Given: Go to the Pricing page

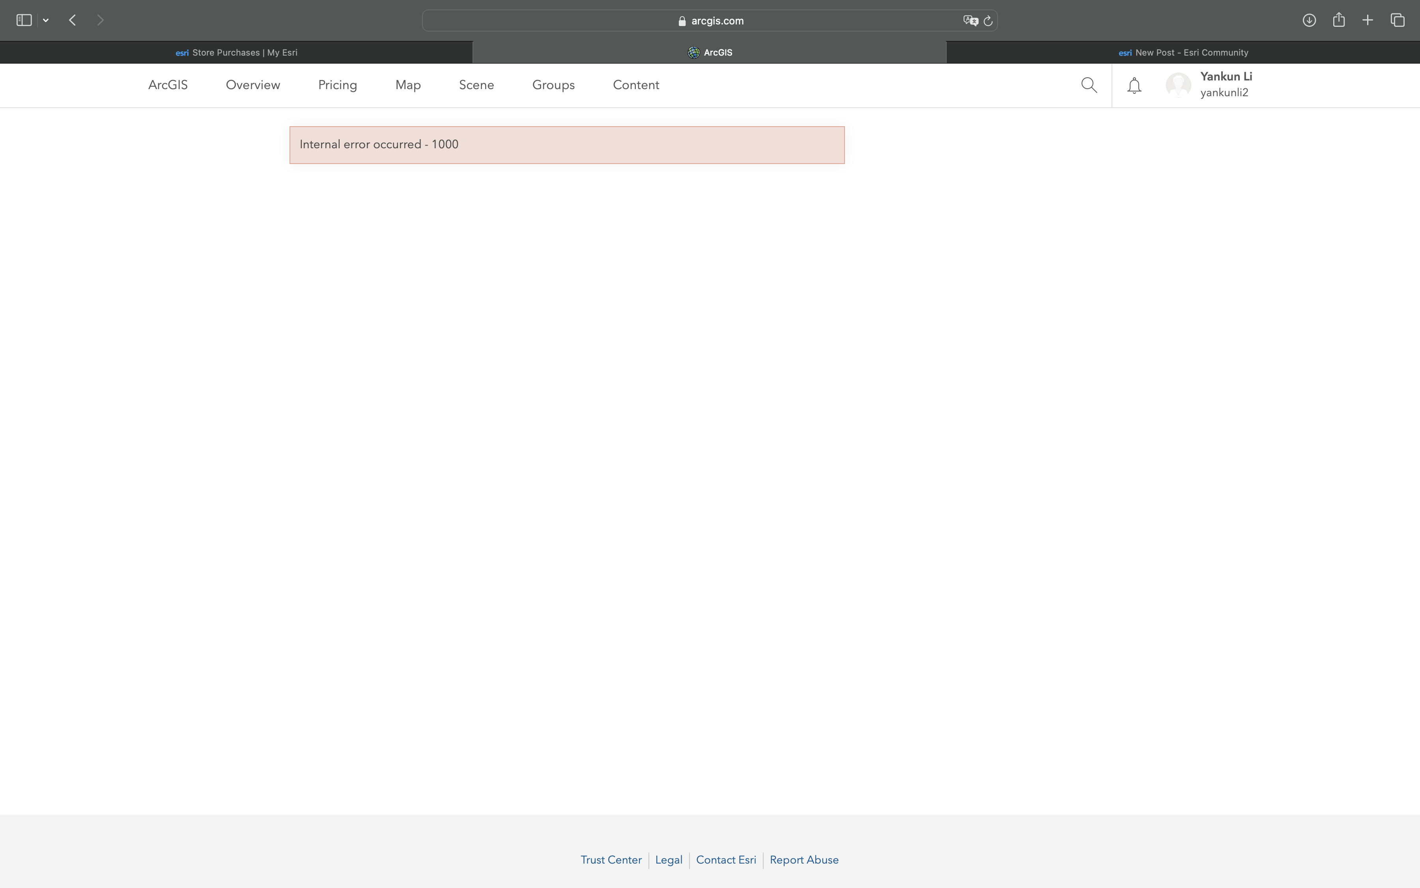Looking at the screenshot, I should [x=337, y=85].
